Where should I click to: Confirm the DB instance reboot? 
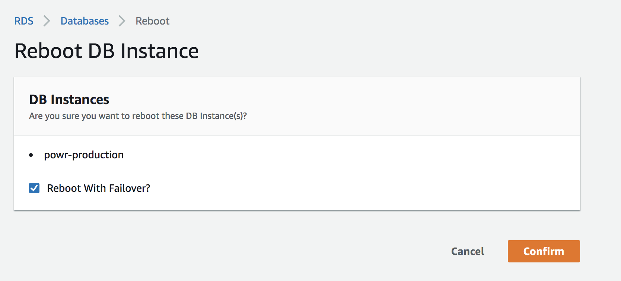tap(544, 251)
